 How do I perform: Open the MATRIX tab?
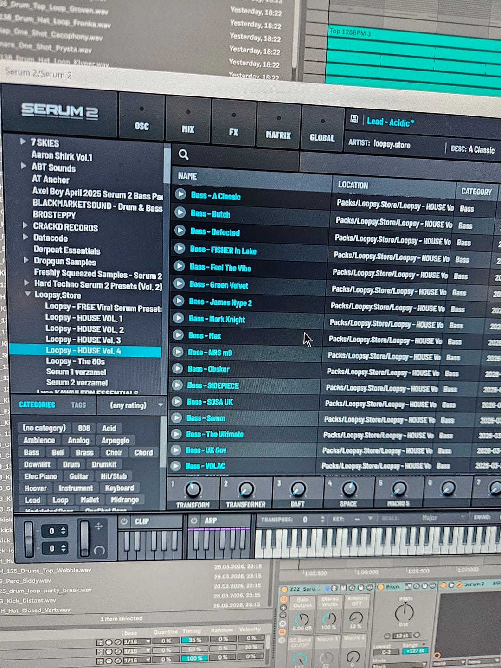[x=278, y=127]
